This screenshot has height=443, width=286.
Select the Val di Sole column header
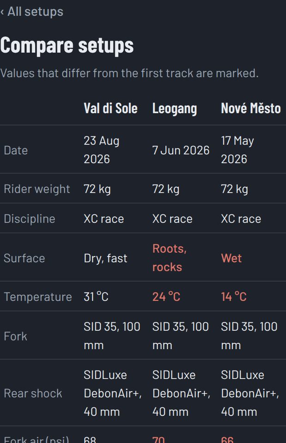[x=111, y=108]
